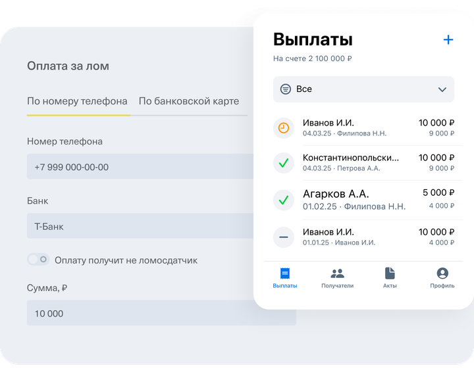The height and width of the screenshot is (368, 474).
Task: Open the Профиль user icon
Action: tap(442, 273)
